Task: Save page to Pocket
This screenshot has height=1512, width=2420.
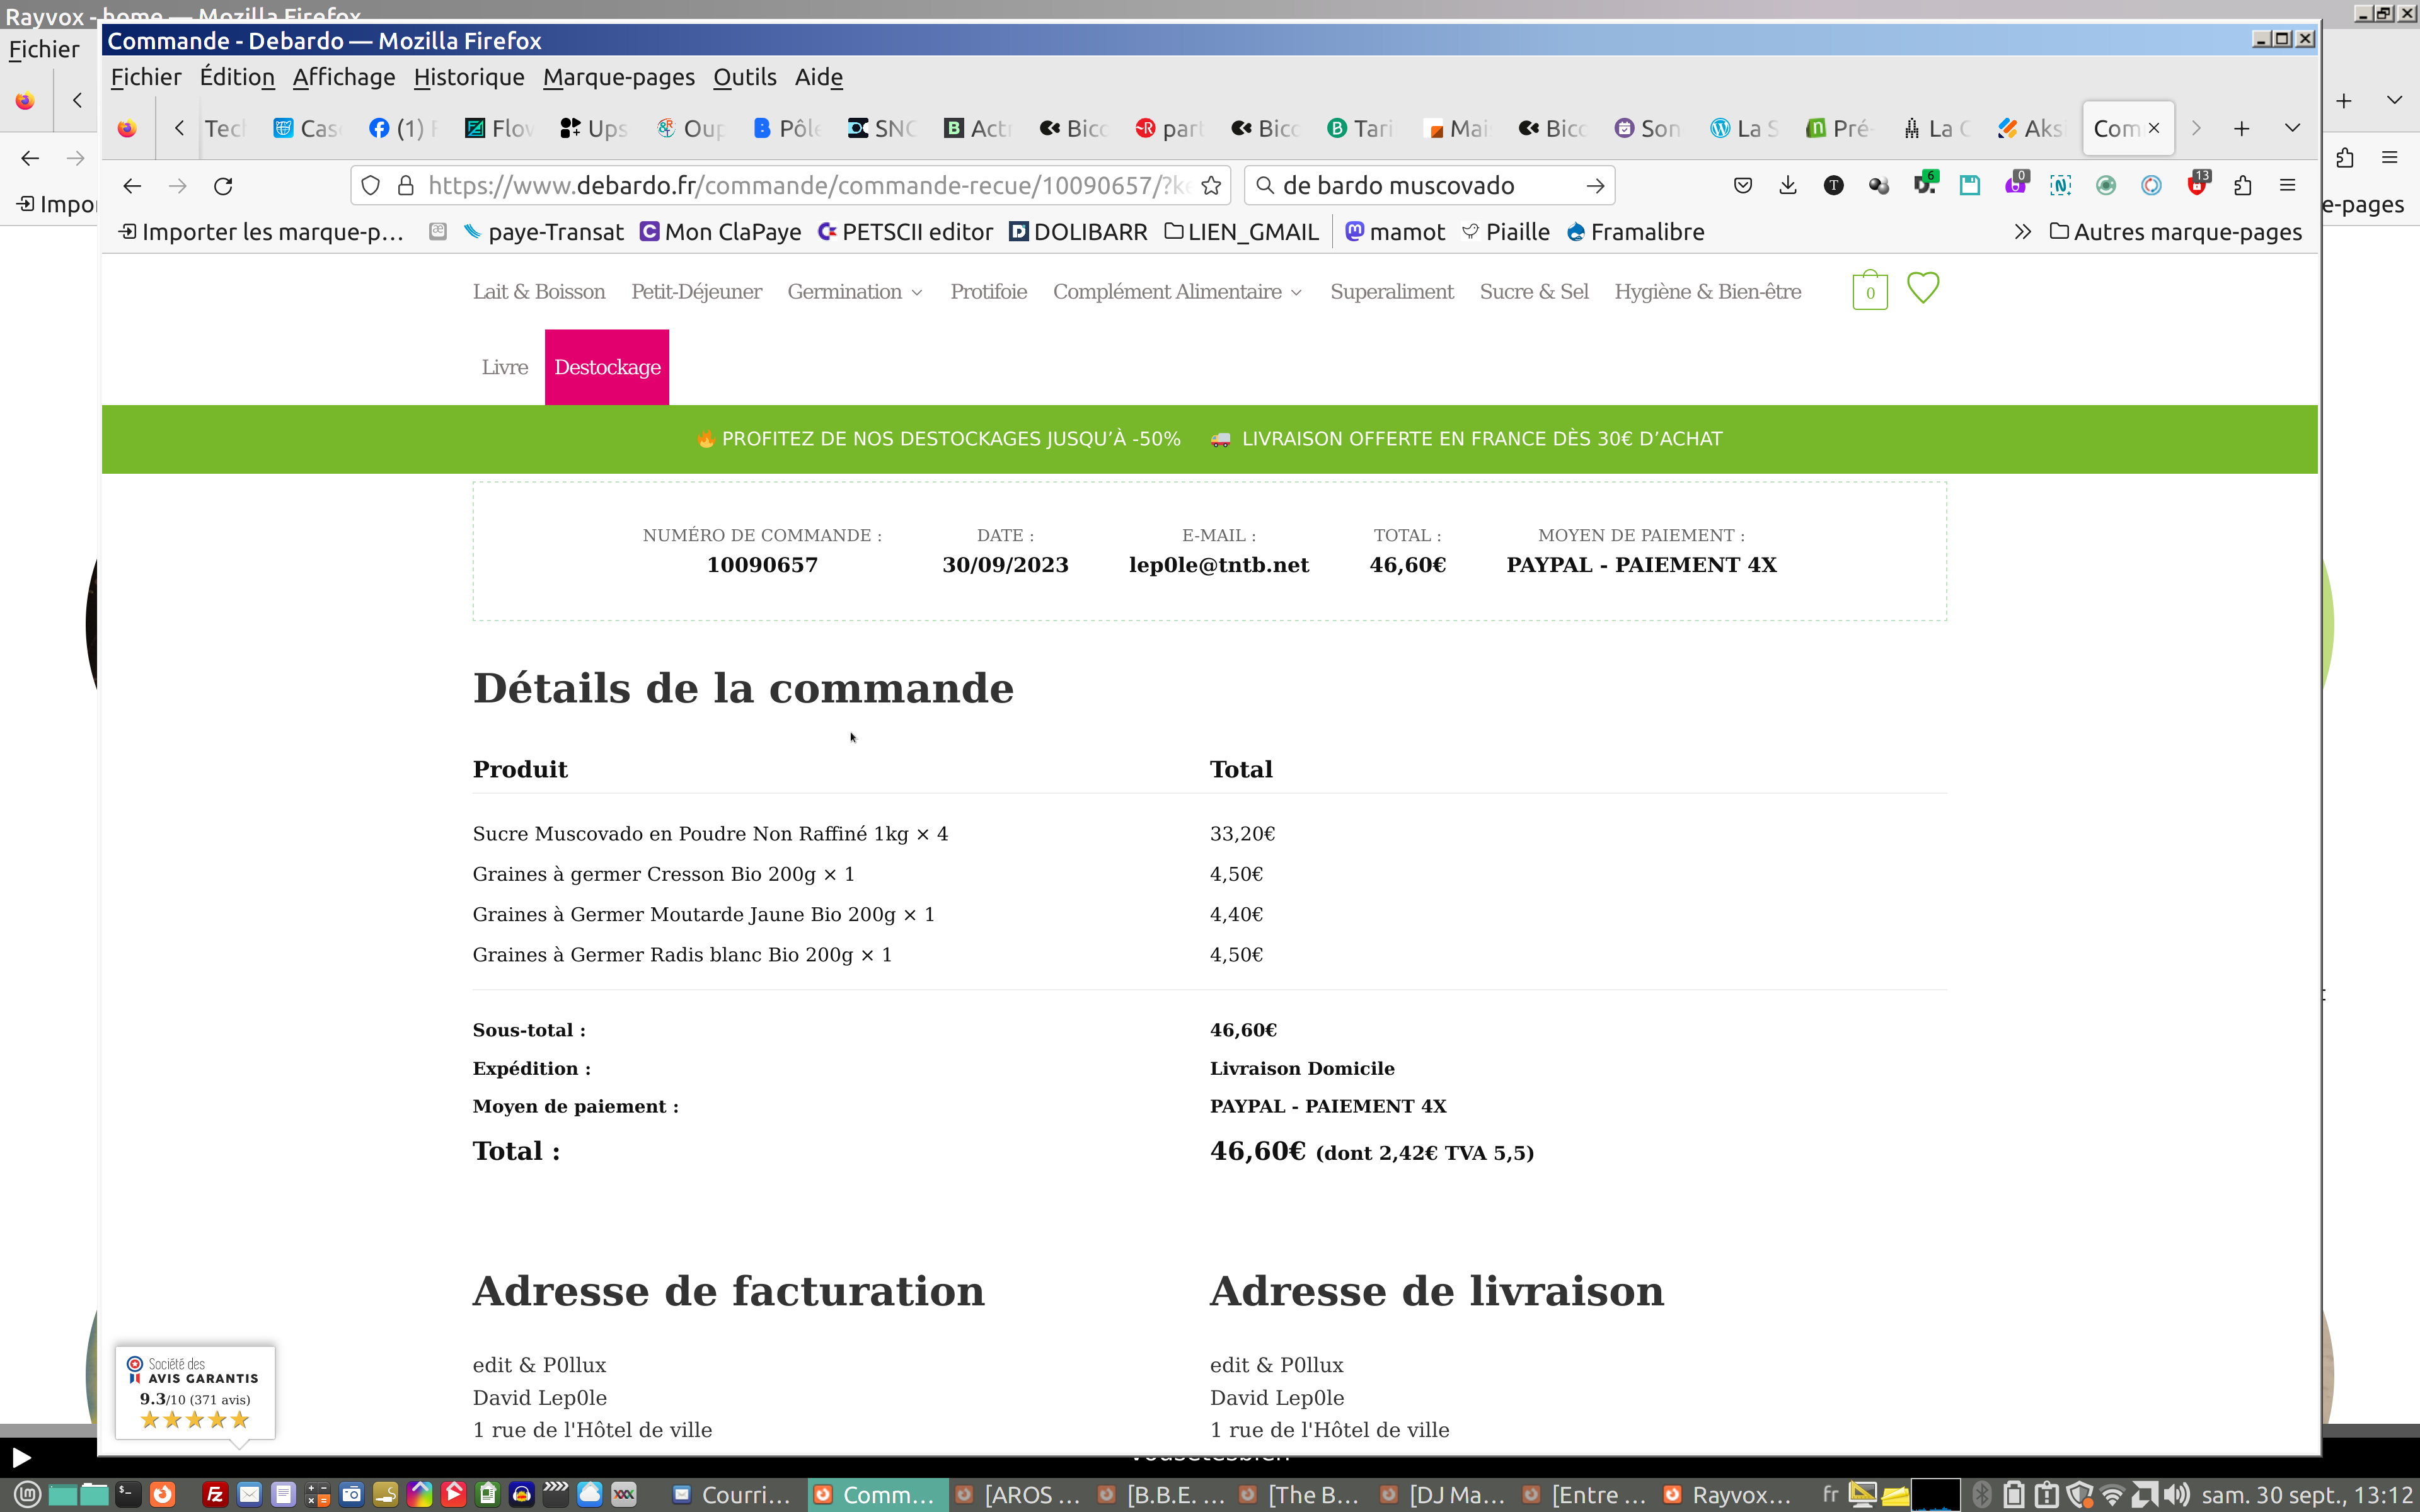Action: [x=1743, y=186]
